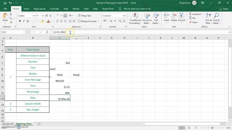Click the Decrease Indent icon
Image resolution: width=232 pixels, height=130 pixels.
click(70, 21)
